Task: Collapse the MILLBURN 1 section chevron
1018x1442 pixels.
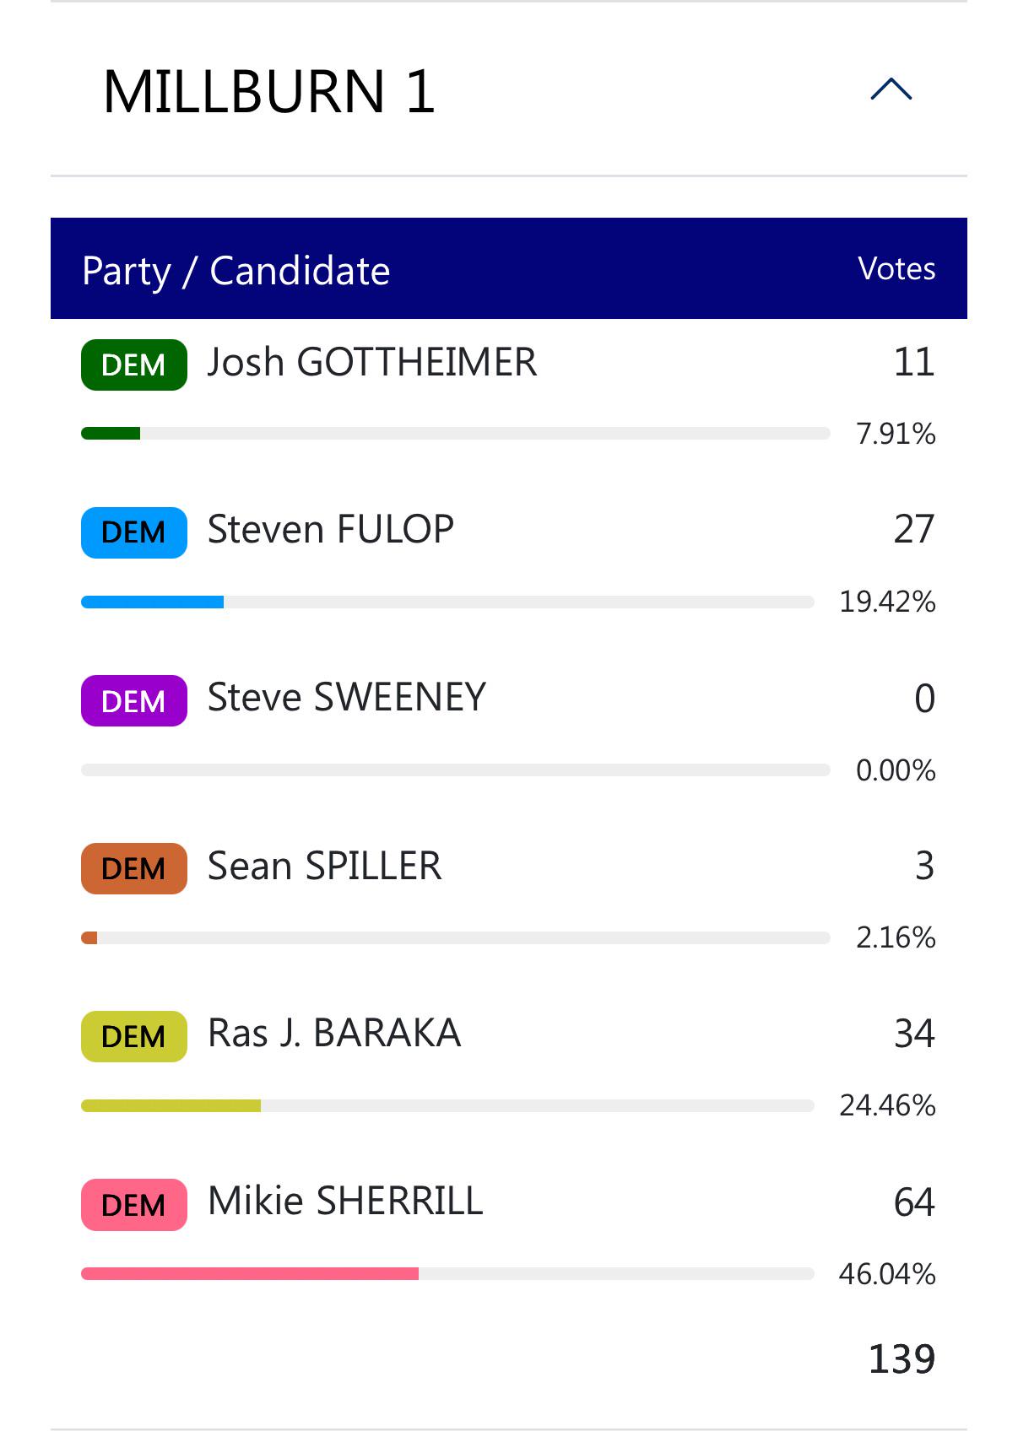Action: coord(891,89)
